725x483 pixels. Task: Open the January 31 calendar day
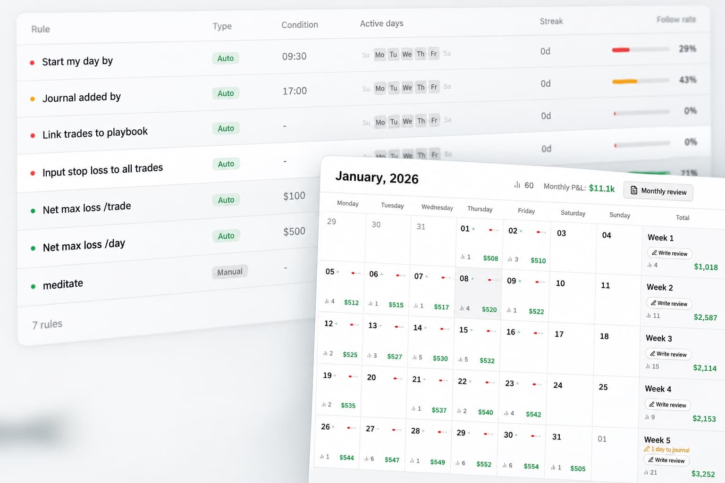[568, 452]
